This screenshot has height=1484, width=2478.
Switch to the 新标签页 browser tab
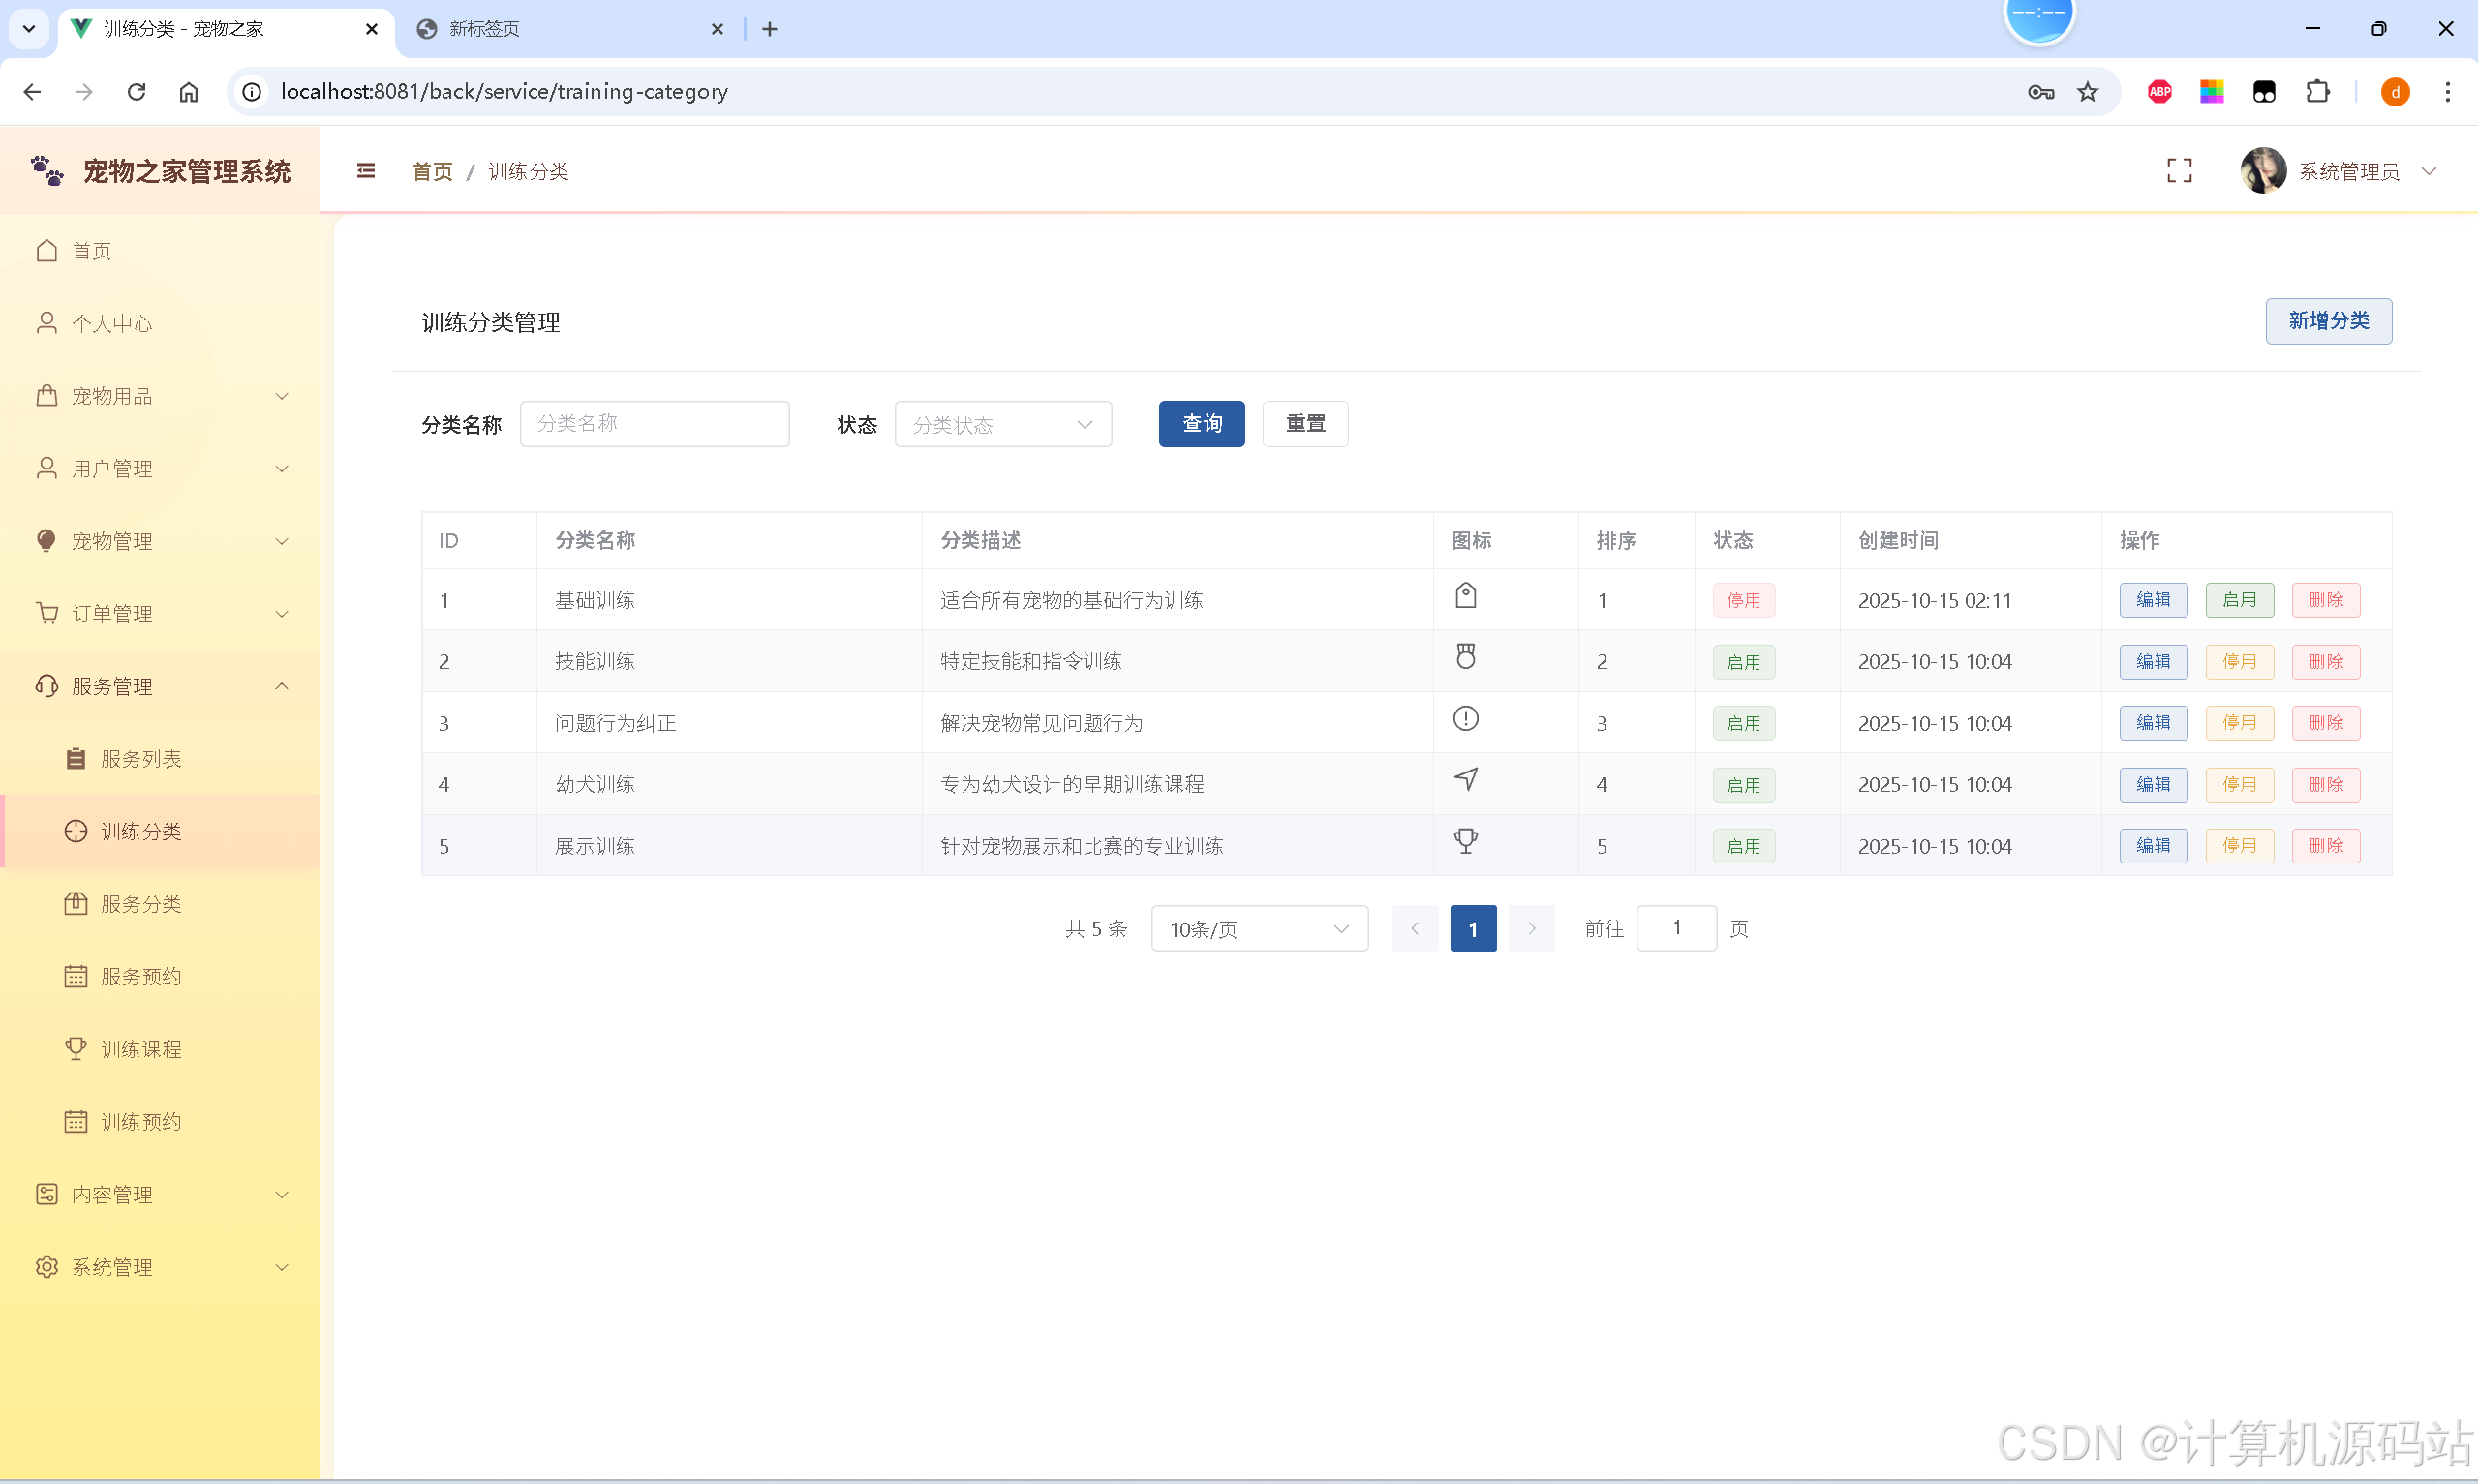click(x=570, y=29)
